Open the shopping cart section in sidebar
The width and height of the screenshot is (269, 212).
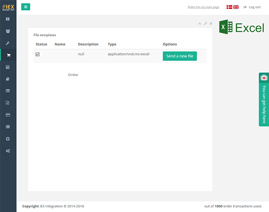point(8,55)
